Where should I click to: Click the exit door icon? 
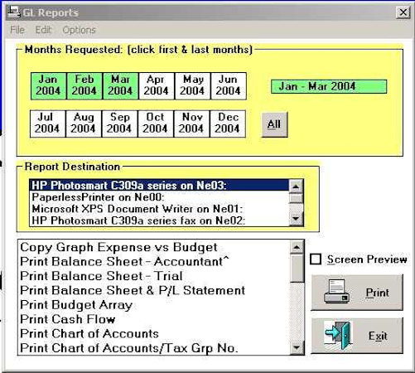339,335
